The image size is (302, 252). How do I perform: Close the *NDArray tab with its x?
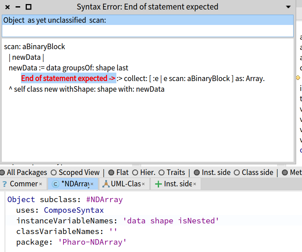[92, 184]
